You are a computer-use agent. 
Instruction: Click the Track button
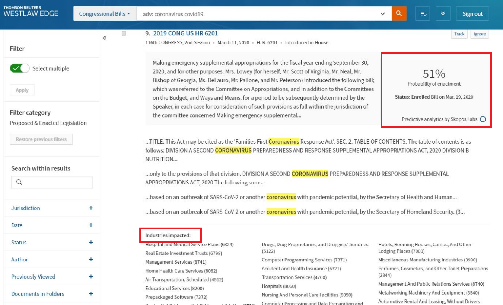click(x=459, y=34)
